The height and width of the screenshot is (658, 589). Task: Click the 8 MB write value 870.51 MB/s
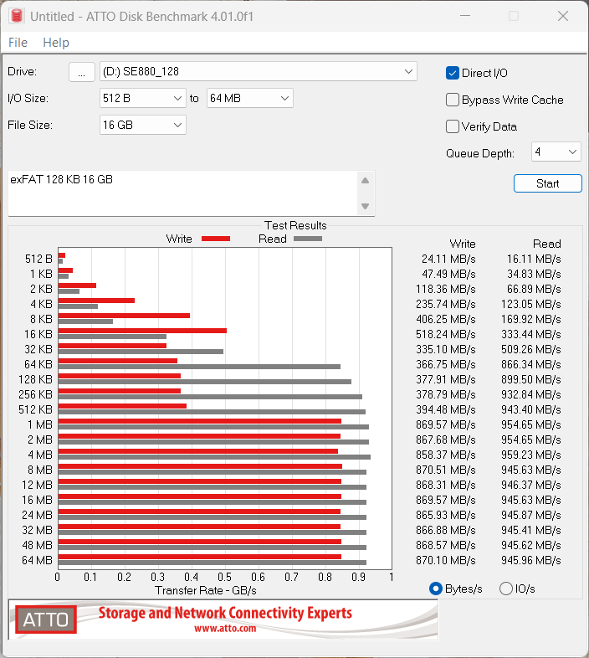click(446, 470)
